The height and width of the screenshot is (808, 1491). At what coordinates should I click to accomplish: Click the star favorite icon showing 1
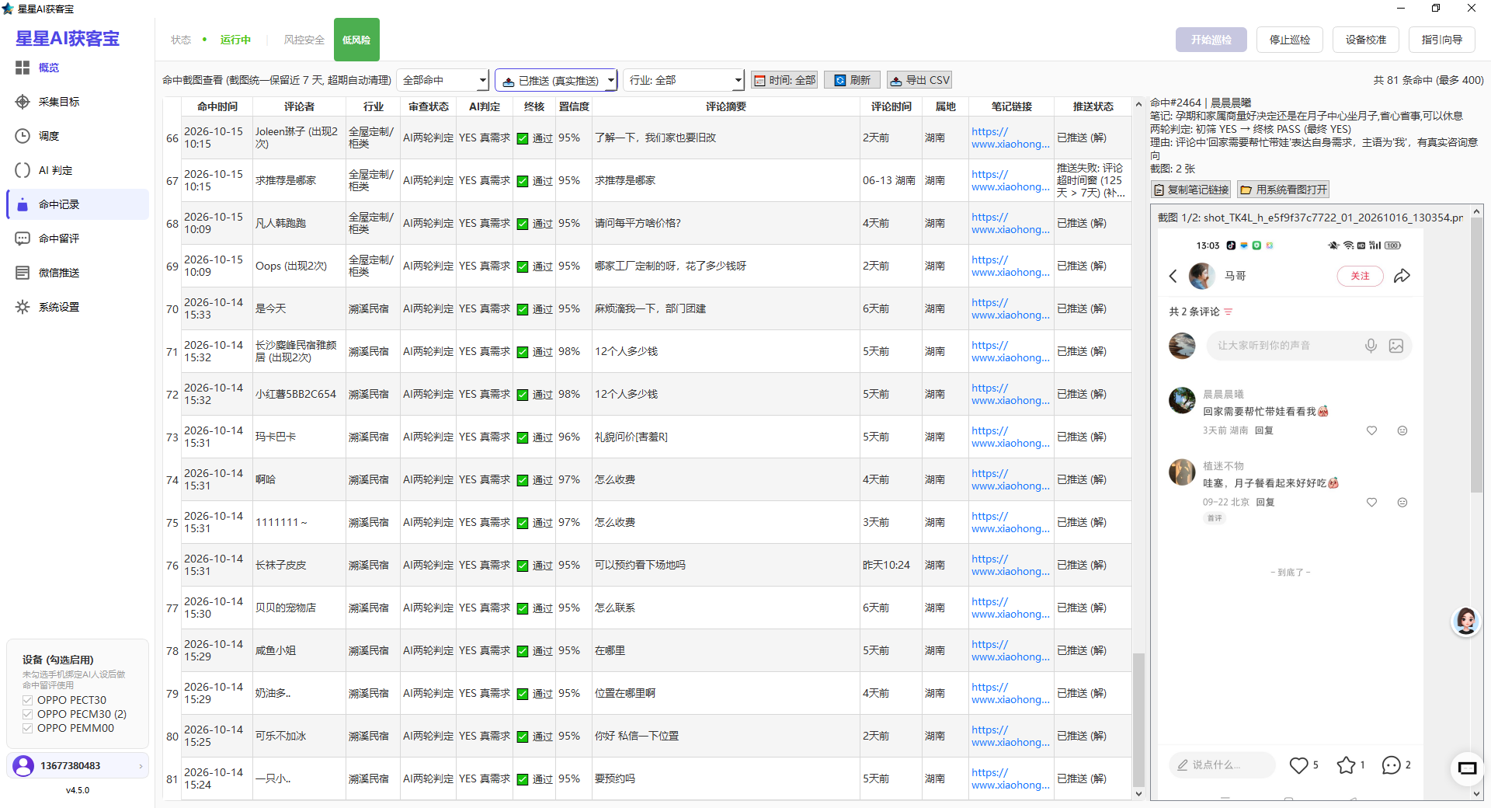click(x=1346, y=765)
